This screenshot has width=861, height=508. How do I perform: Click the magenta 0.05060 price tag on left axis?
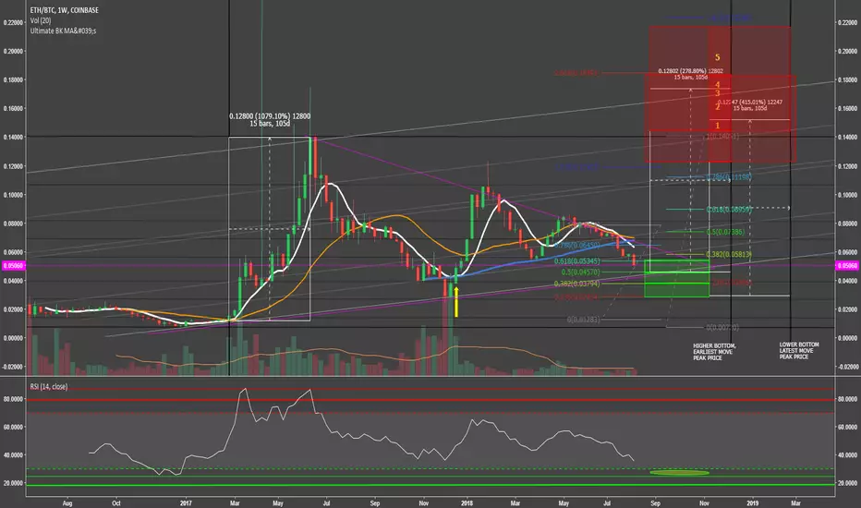(13, 266)
